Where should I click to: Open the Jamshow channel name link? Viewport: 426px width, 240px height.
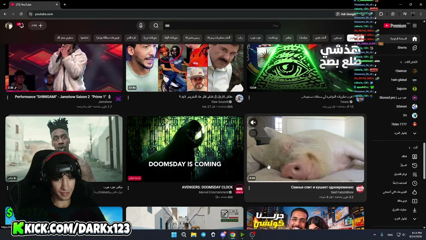pos(105,102)
